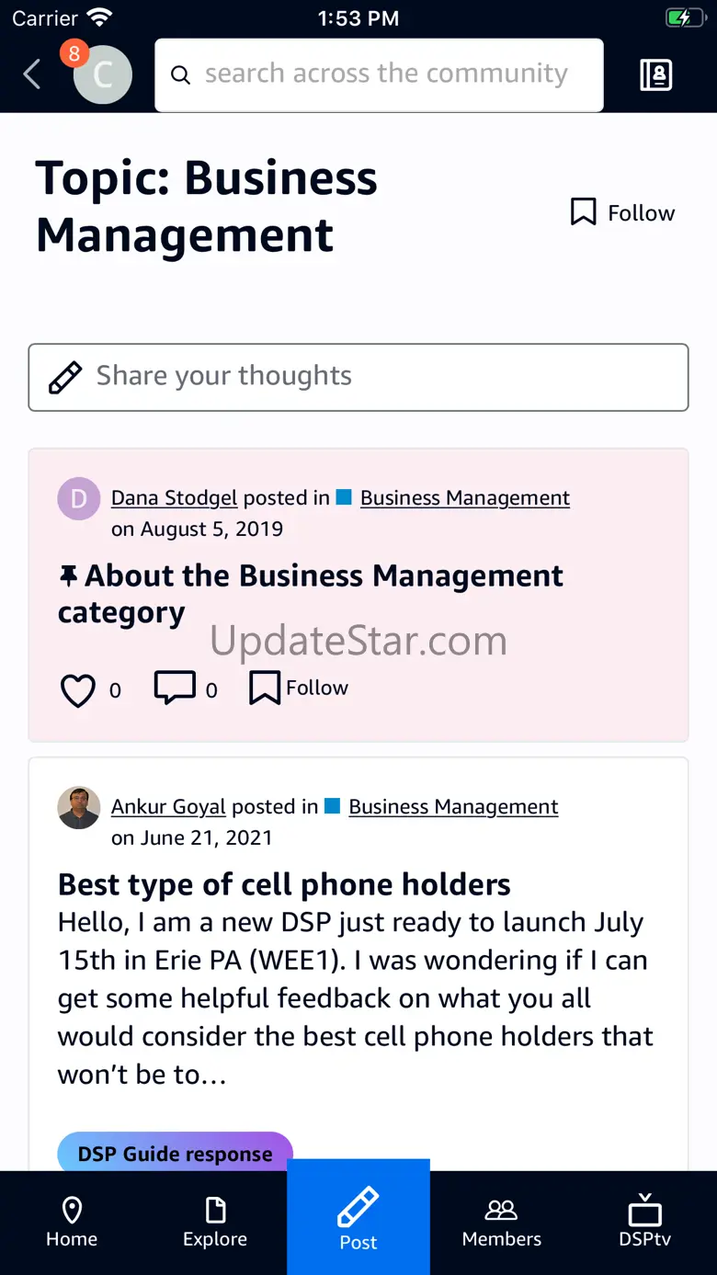Viewport: 717px width, 1275px height.
Task: Create a new post with Post button
Action: pos(358,1218)
